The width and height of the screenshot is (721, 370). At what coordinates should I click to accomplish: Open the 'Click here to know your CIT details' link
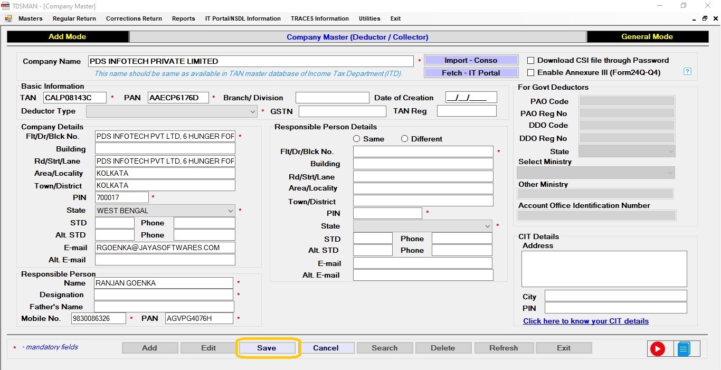click(585, 321)
